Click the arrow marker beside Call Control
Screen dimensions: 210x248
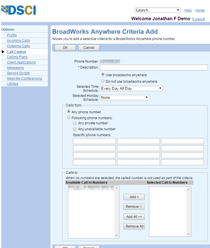3,52
